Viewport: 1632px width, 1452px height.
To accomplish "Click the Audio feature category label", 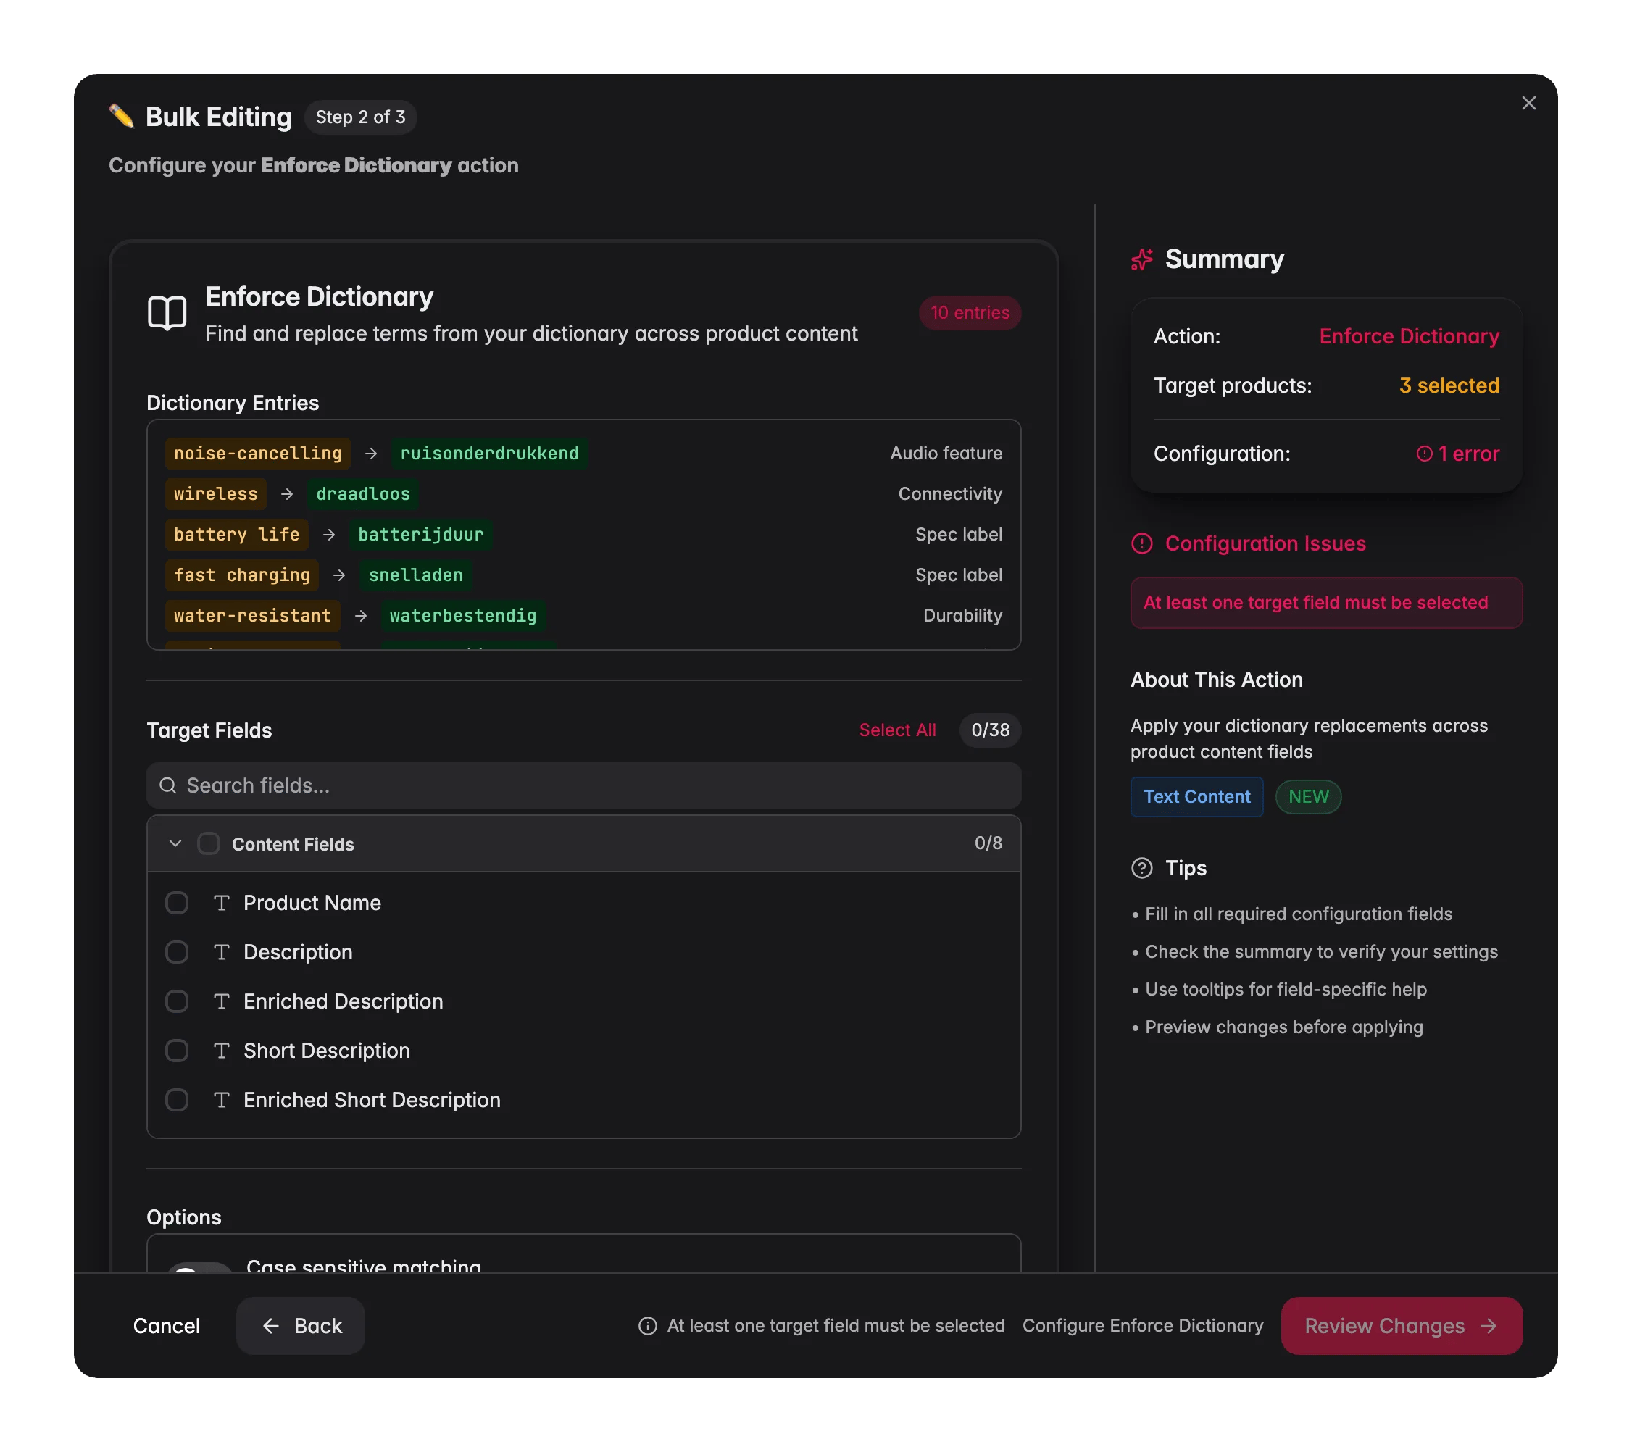I will pyautogui.click(x=946, y=454).
